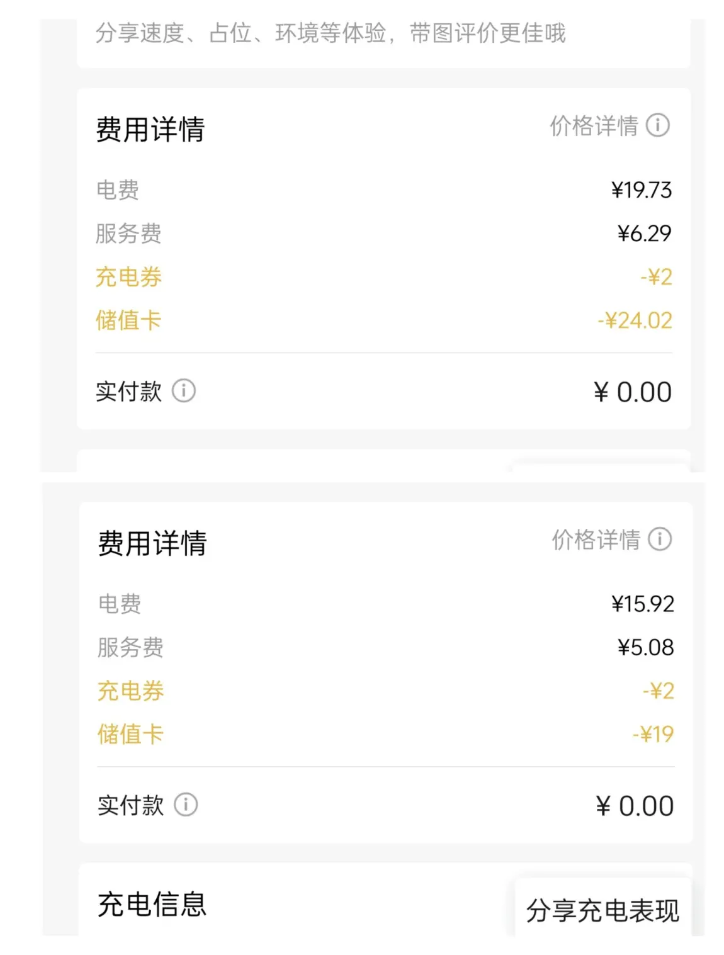
Task: Tap top 费用详情 heading
Action: pyautogui.click(x=150, y=130)
